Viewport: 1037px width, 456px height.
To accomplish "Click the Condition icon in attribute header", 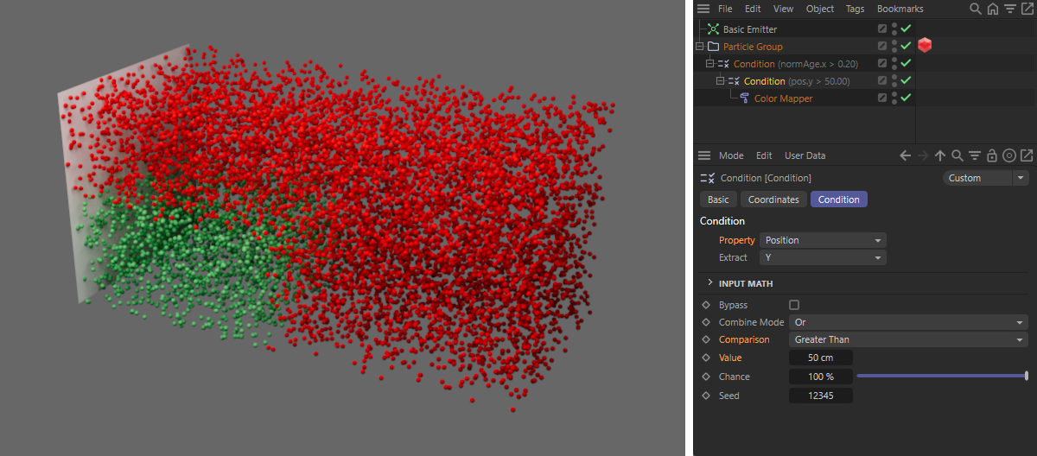I will 707,178.
